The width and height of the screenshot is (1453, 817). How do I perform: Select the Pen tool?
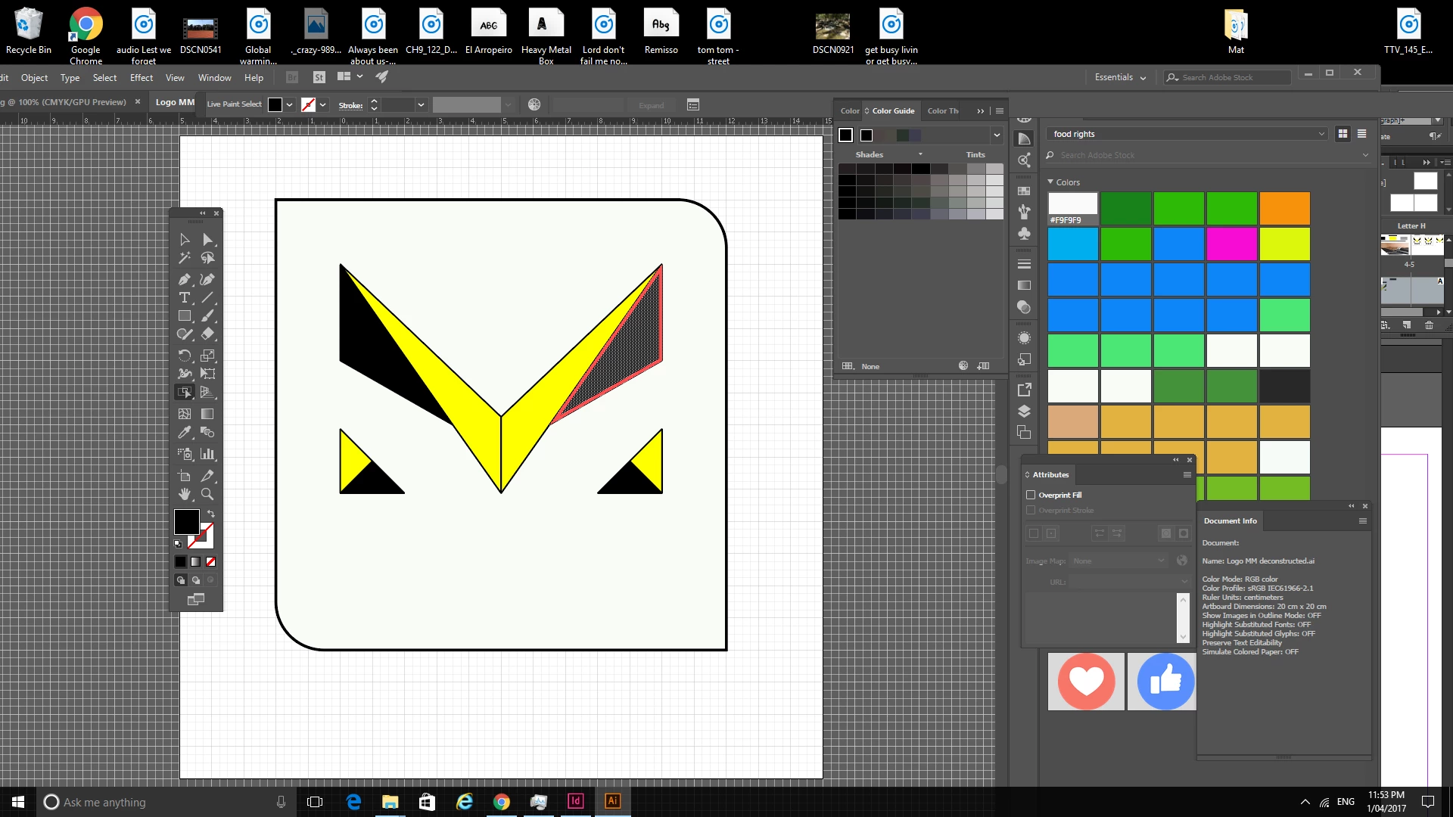[x=184, y=279]
